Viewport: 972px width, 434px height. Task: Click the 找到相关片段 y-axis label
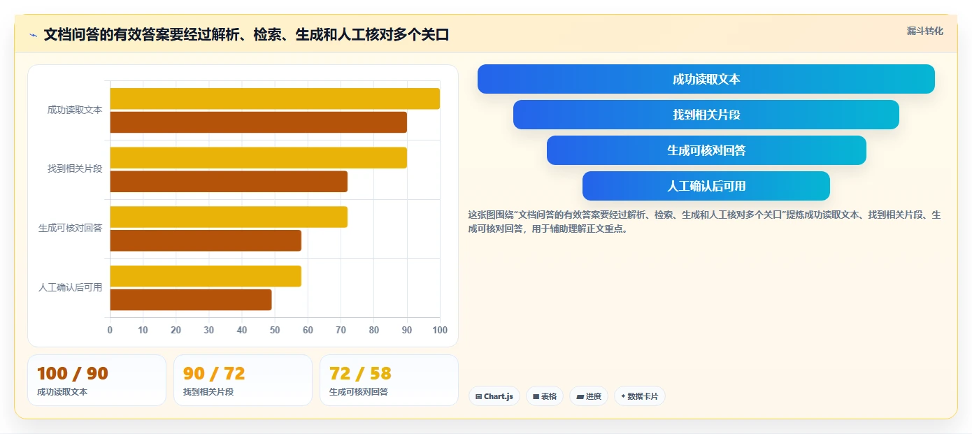(x=75, y=169)
